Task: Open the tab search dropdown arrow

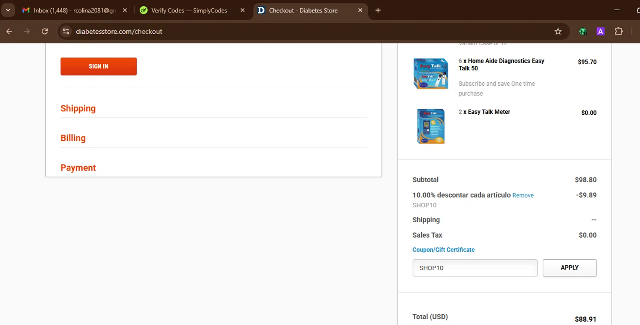Action: pyautogui.click(x=8, y=10)
